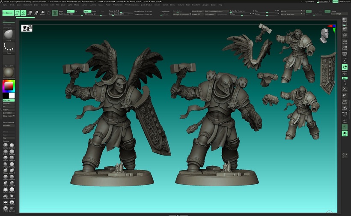Adjust the Inflate deformation slider

tap(241, 14)
